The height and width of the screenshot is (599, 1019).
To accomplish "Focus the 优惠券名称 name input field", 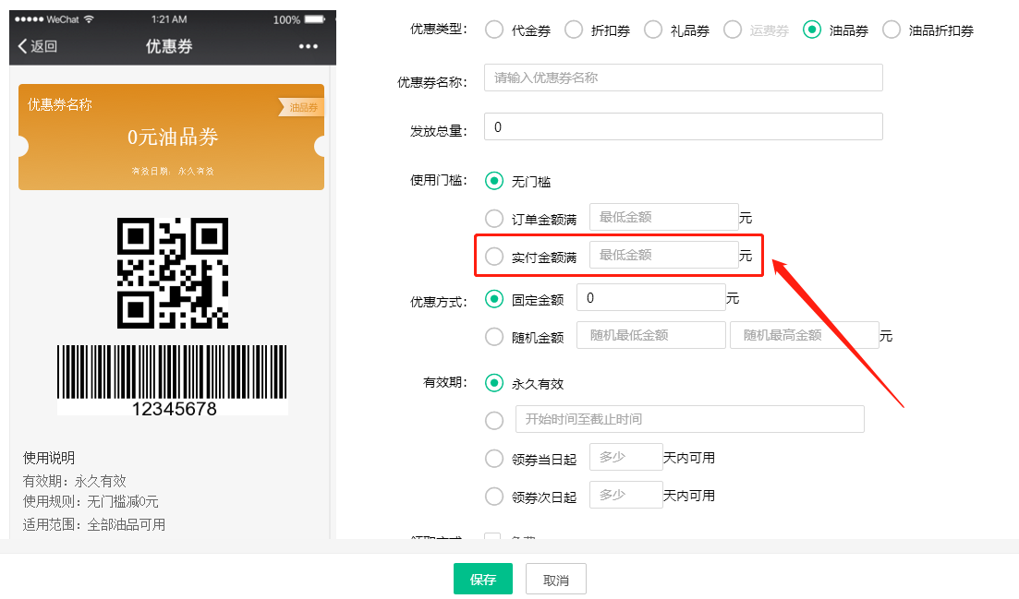I will click(683, 78).
